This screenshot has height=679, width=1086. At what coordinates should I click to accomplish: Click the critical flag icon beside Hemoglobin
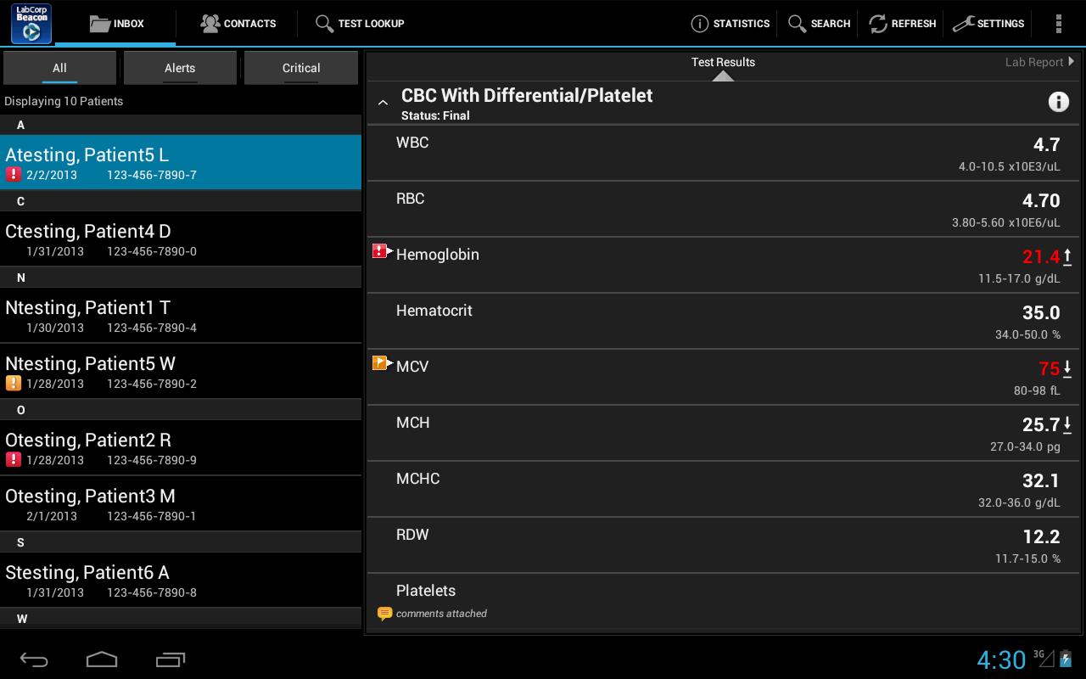(382, 251)
